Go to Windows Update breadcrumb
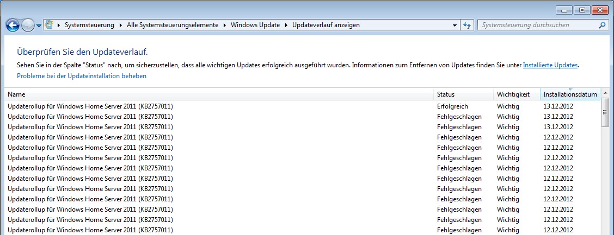 tap(255, 25)
